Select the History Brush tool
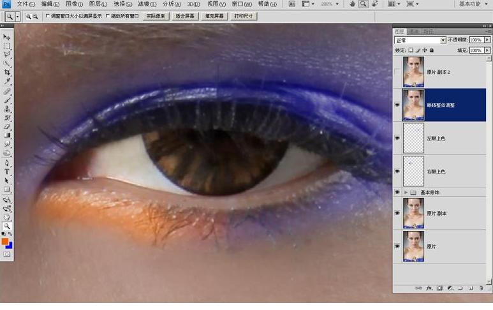The image size is (493, 310). [x=6, y=118]
